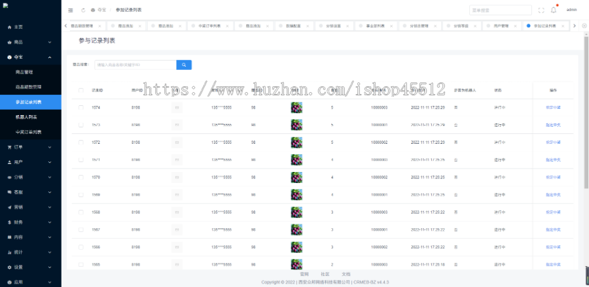Expand the 用户 sidebar menu chevron
The image size is (589, 287).
[x=50, y=162]
